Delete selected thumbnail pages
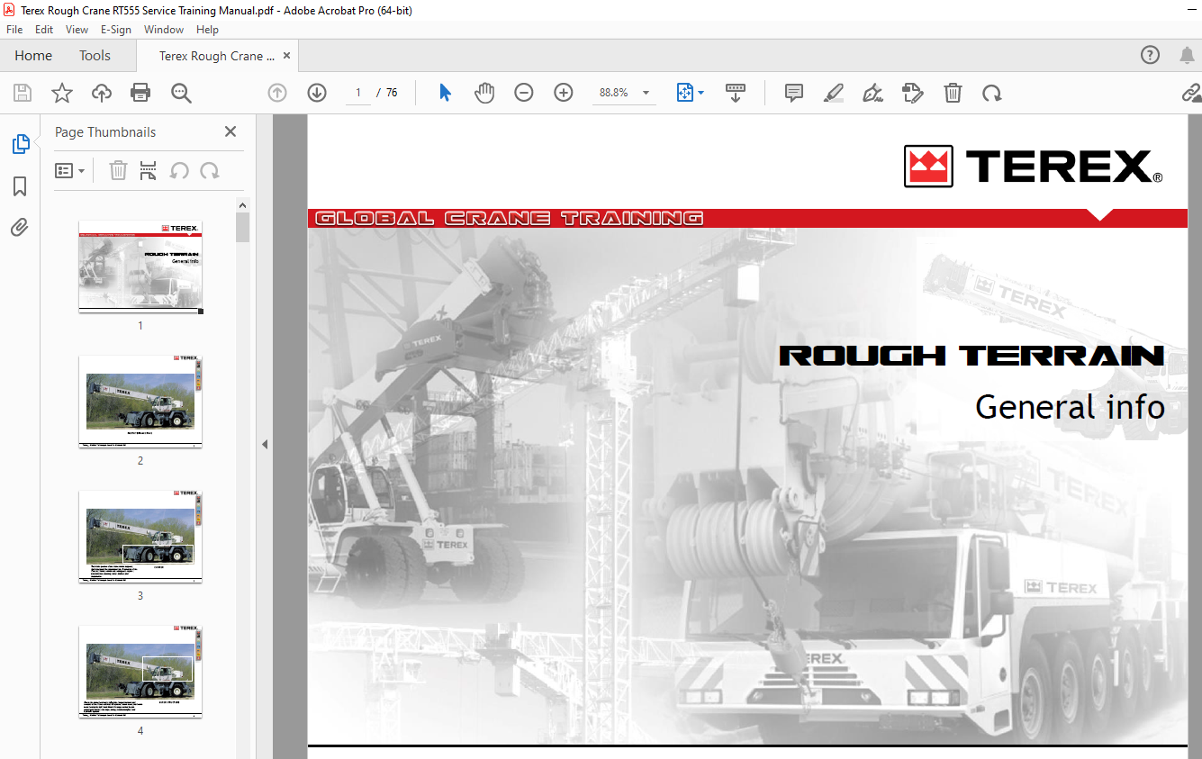The width and height of the screenshot is (1202, 759). click(118, 170)
